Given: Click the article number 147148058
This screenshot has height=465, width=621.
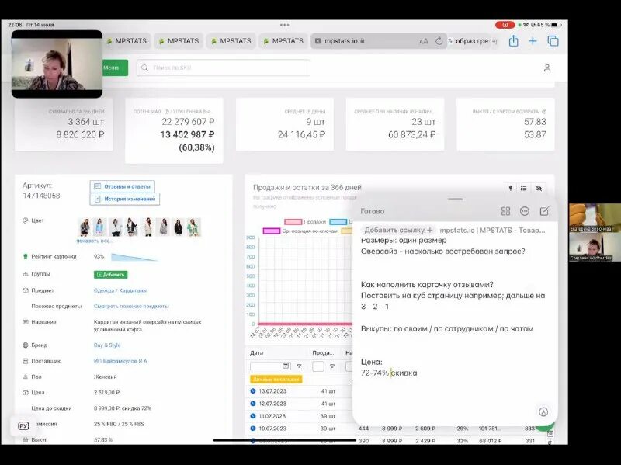Looking at the screenshot, I should [x=41, y=196].
